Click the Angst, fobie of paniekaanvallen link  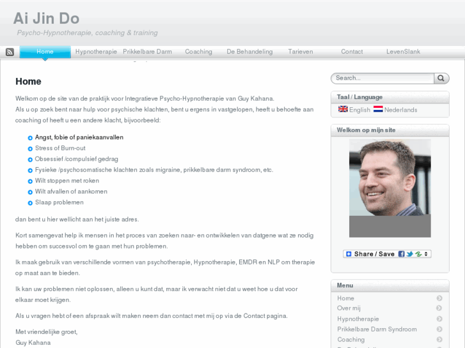point(79,137)
